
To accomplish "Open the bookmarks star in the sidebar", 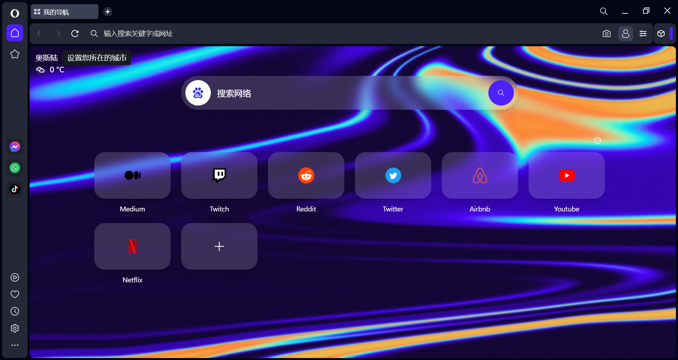I will pyautogui.click(x=14, y=54).
